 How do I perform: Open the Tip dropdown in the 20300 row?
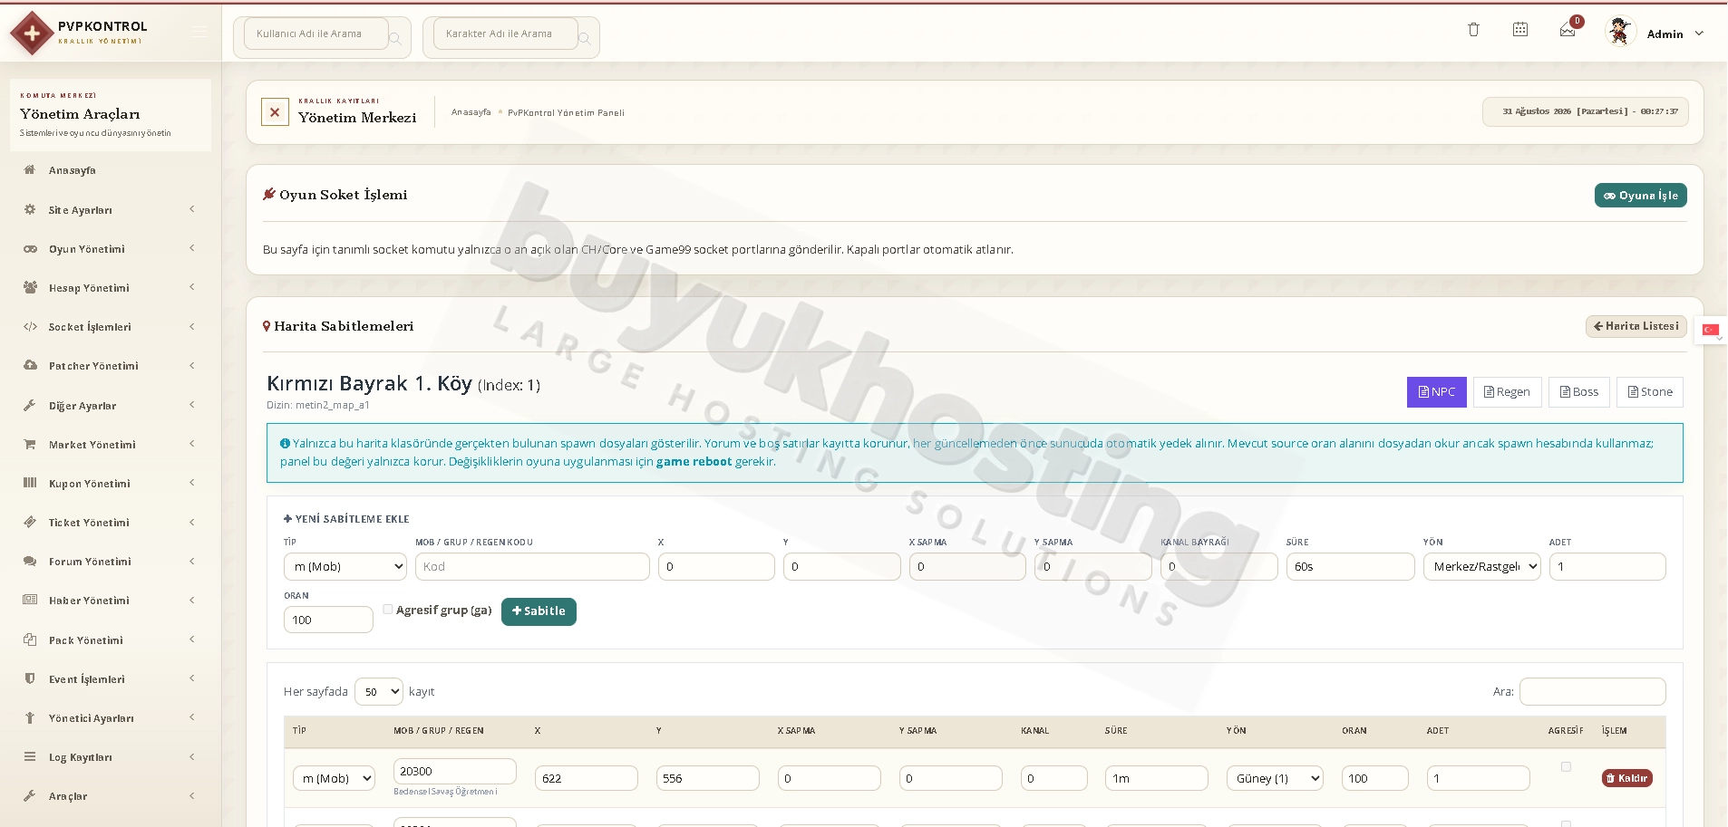(x=334, y=778)
